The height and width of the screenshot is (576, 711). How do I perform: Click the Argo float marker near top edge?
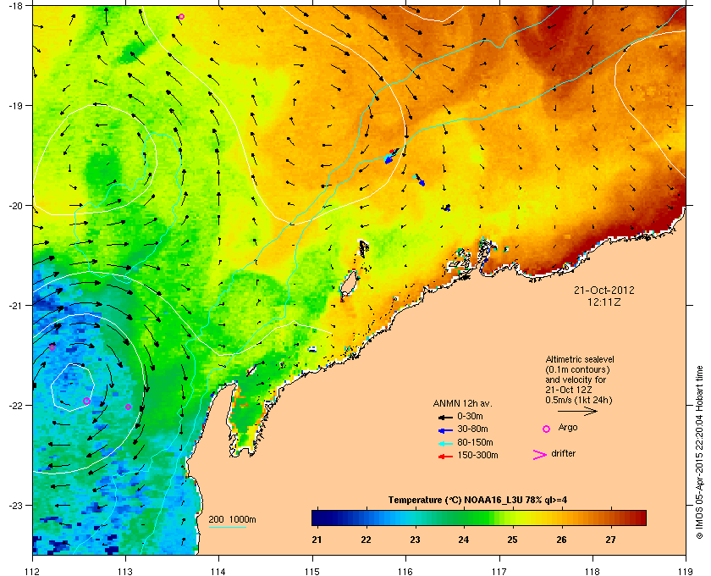(181, 17)
